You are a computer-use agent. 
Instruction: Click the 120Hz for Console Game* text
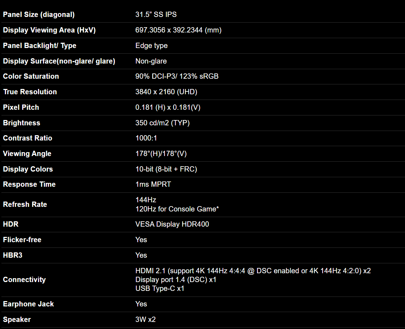(x=177, y=209)
